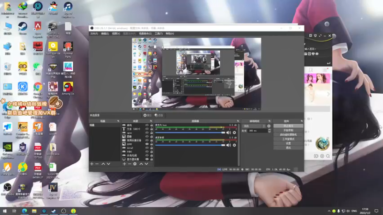Click the search icon in QQ window
Image resolution: width=383 pixels, height=215 pixels.
coord(328,156)
